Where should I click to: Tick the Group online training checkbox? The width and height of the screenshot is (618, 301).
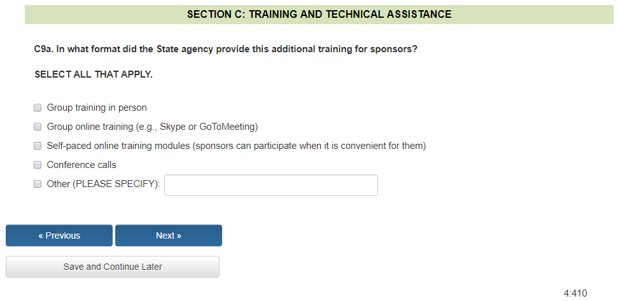38,127
